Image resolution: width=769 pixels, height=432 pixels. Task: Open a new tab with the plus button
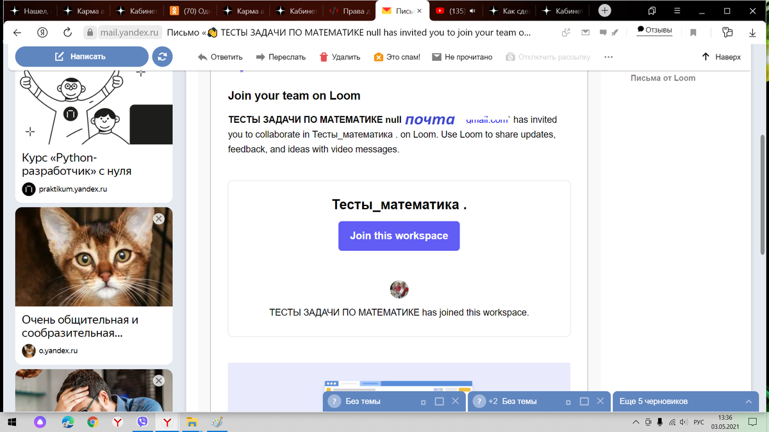pos(605,11)
